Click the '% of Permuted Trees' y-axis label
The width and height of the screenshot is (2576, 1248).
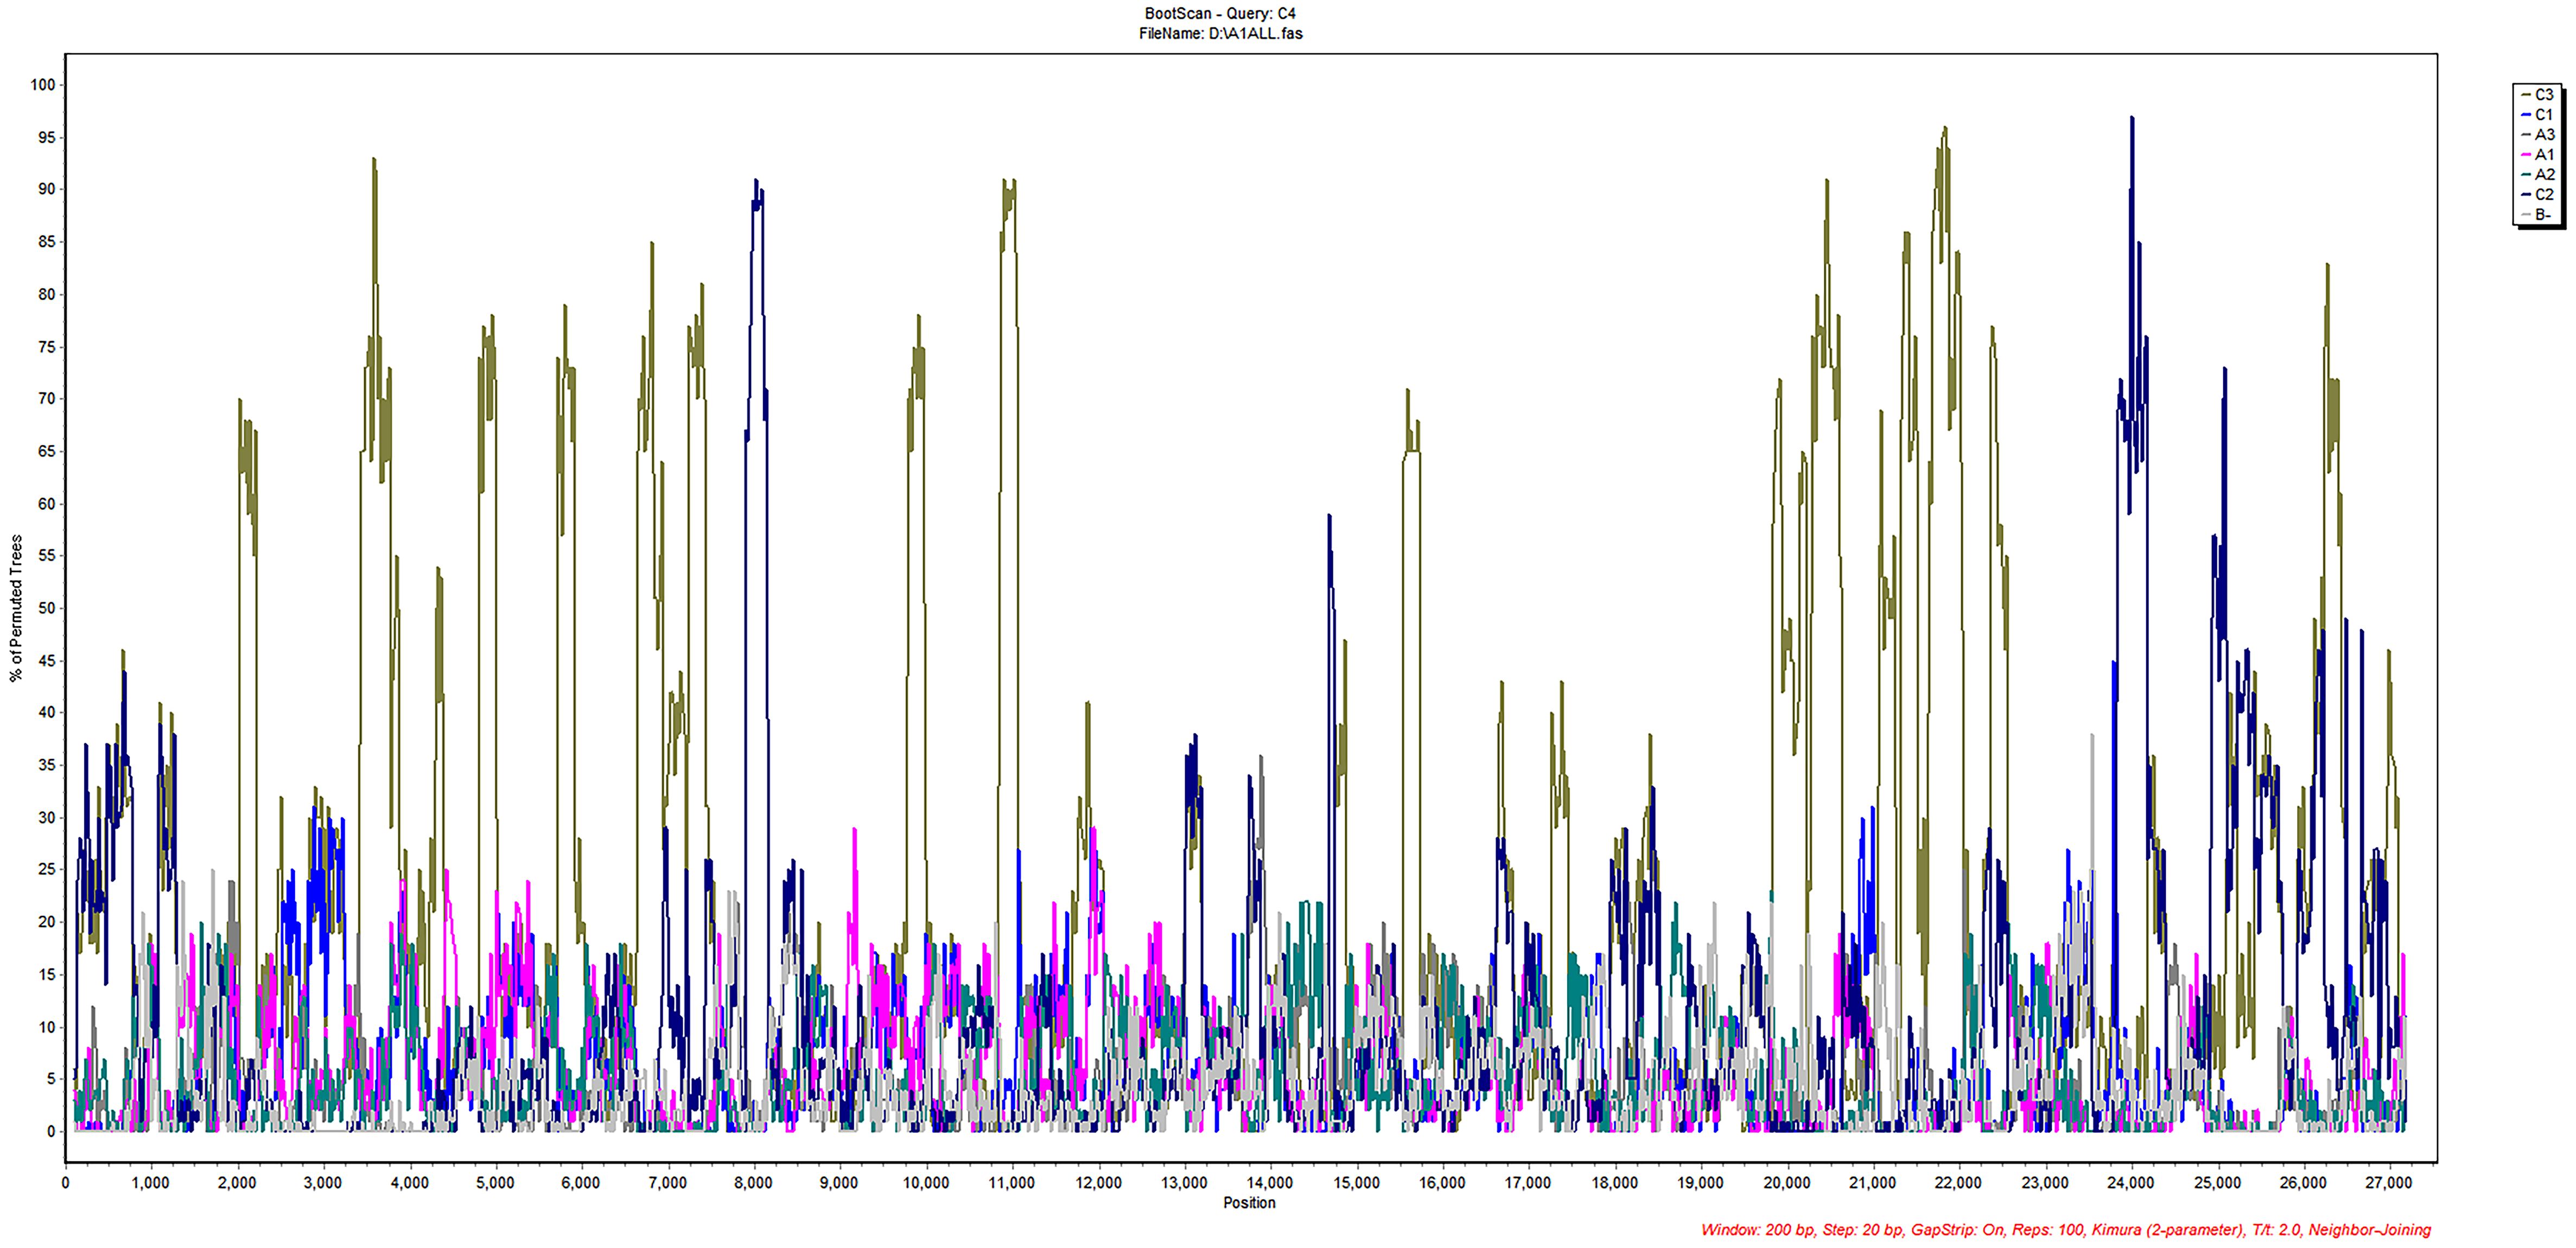click(x=16, y=608)
